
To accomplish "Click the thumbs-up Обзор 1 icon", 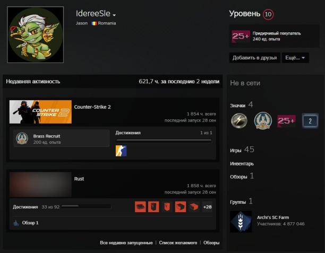I will [16, 223].
